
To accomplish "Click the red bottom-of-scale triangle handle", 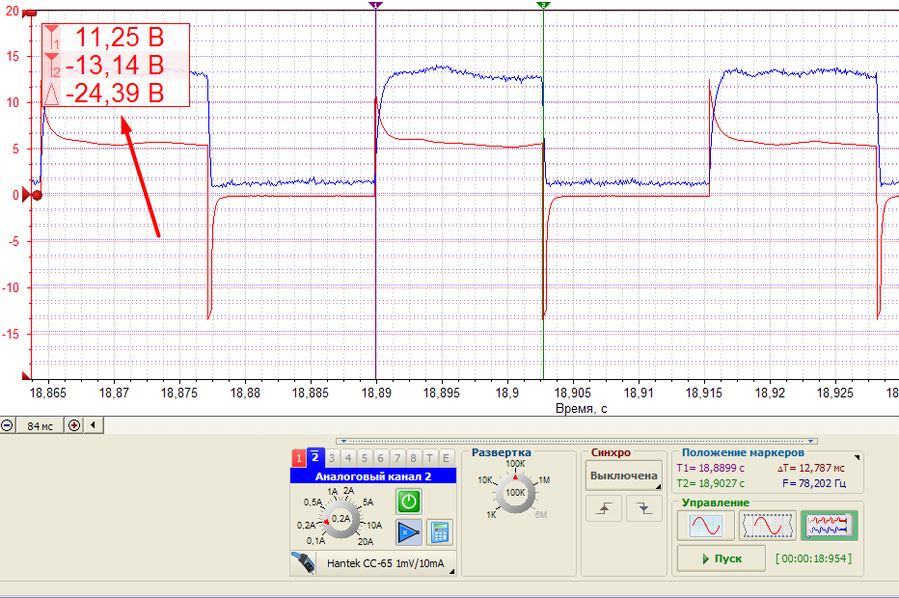I will [x=26, y=375].
